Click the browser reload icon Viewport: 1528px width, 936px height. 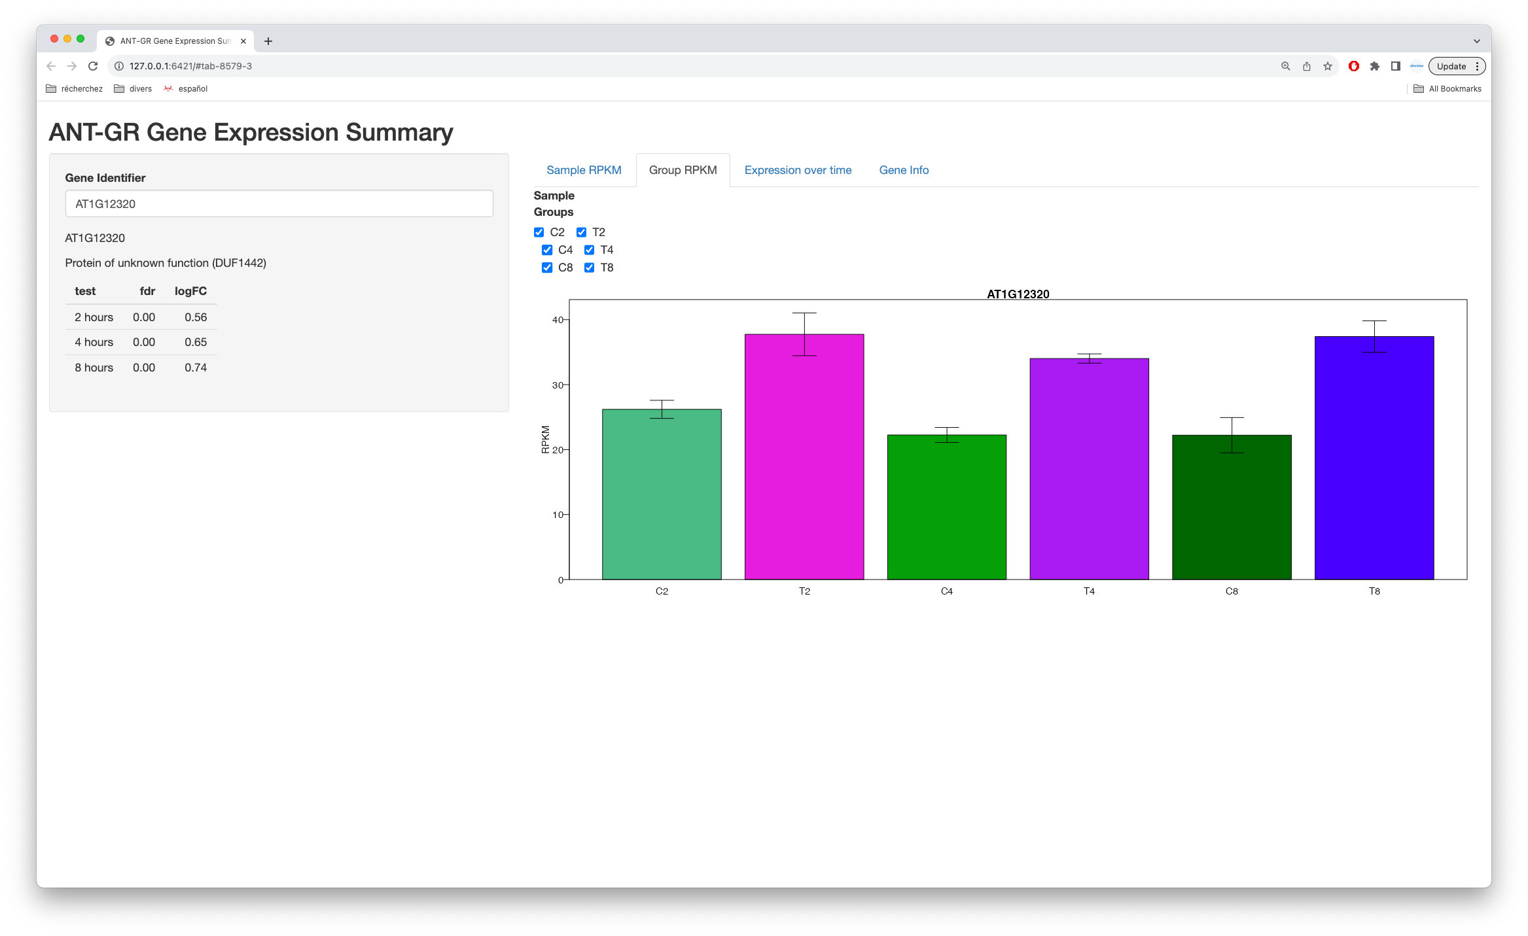93,66
